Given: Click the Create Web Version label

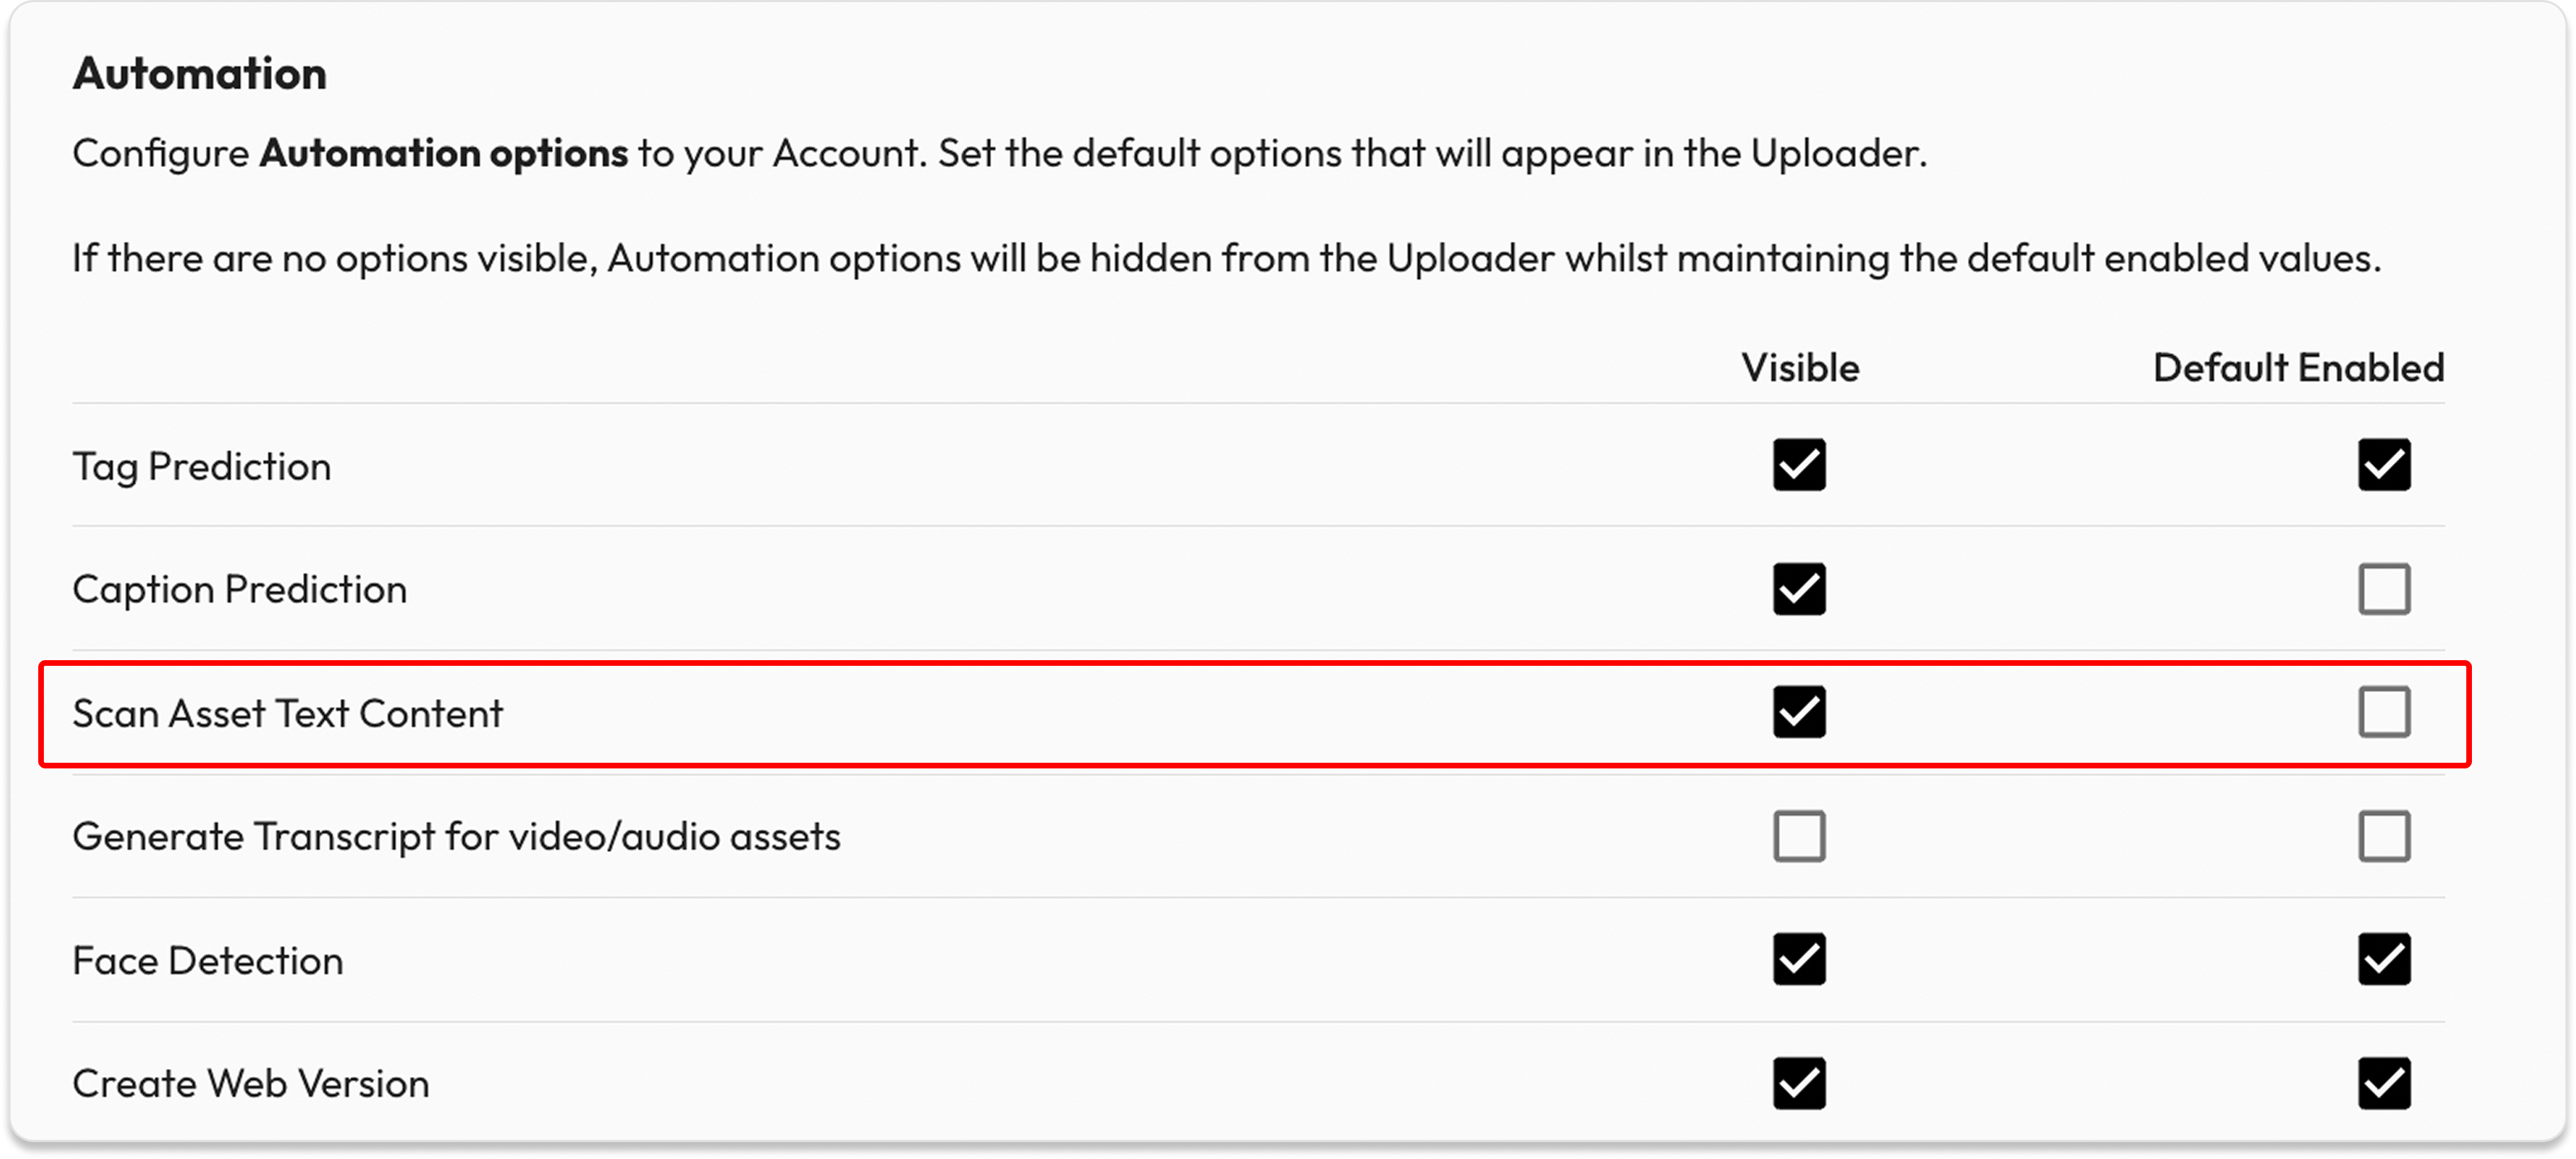Looking at the screenshot, I should click(x=251, y=1084).
